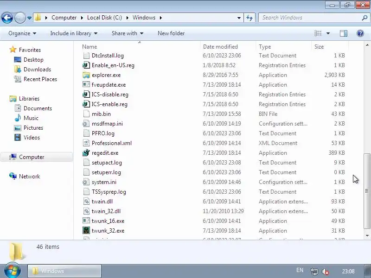Click the DtcInstall.log file icon
This screenshot has height=278, width=371.
click(x=86, y=56)
